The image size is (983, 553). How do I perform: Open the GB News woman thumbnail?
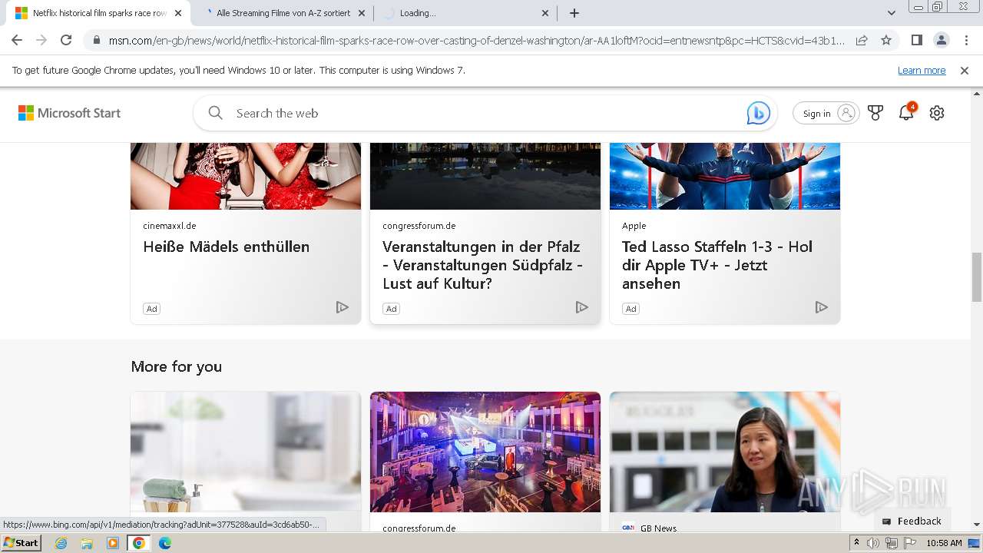click(x=725, y=452)
